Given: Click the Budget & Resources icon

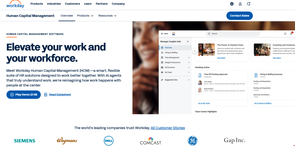Looking at the screenshot, I should tap(162, 62).
